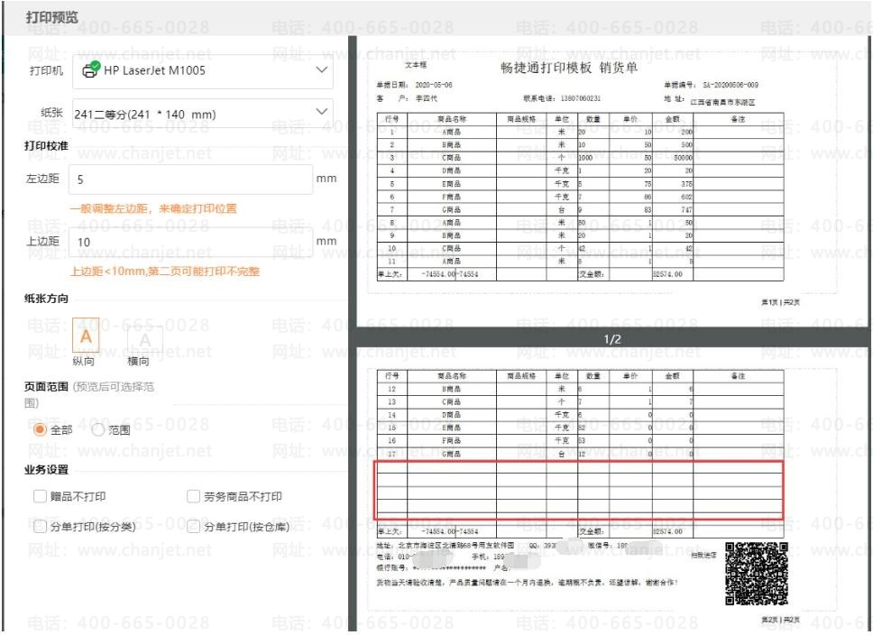This screenshot has height=635, width=873.
Task: Click the 打印校准 section heading
Action: [x=46, y=146]
